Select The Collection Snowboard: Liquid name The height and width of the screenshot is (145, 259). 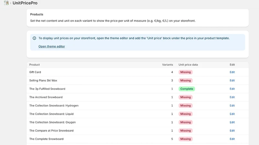pos(51,114)
